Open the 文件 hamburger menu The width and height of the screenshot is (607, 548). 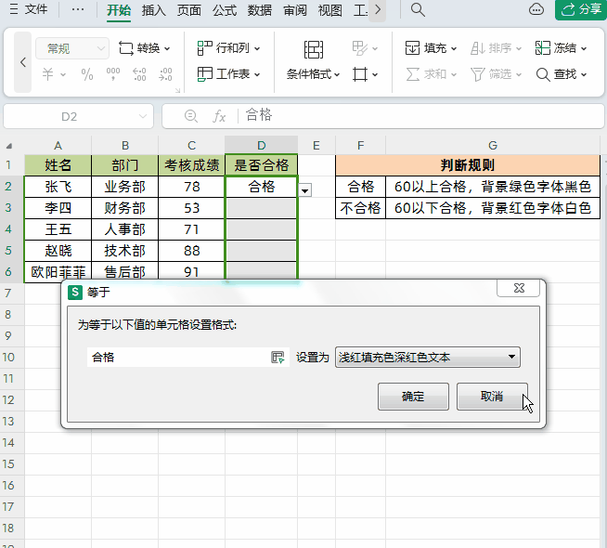(28, 9)
